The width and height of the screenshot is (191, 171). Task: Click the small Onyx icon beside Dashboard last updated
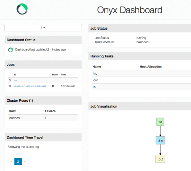(x=10, y=50)
